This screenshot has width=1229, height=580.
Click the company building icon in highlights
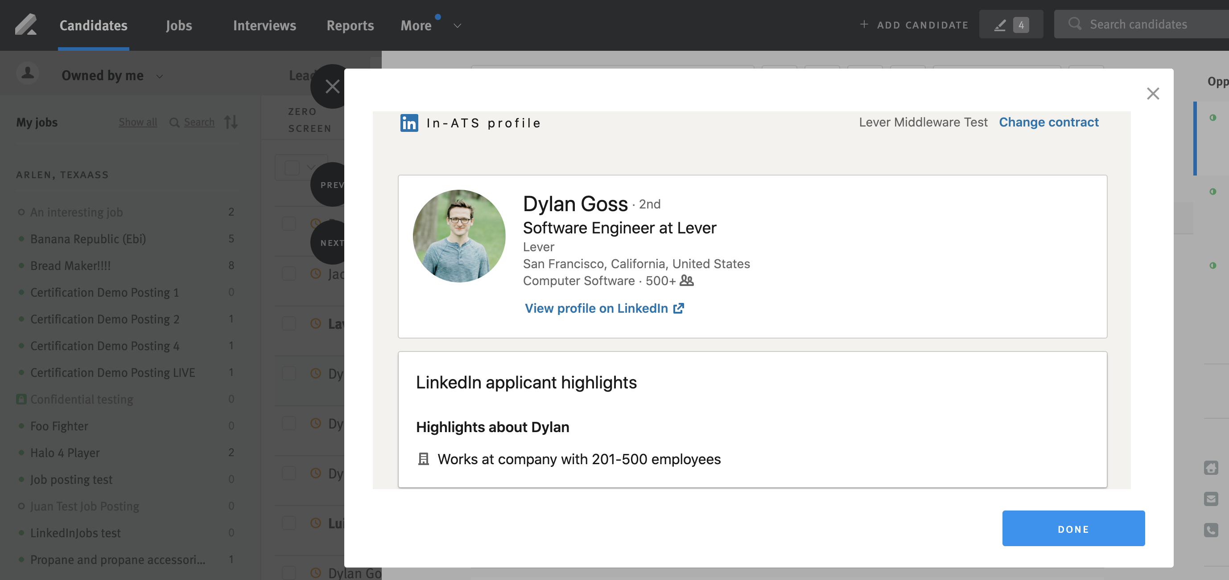(423, 458)
